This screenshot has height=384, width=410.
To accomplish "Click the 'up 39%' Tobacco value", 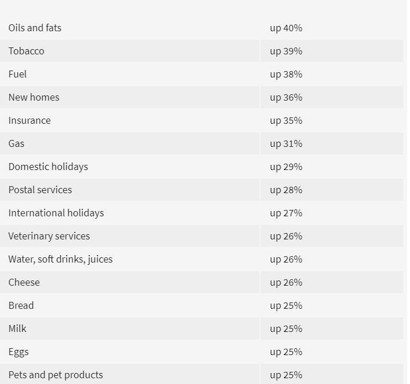I will click(286, 51).
